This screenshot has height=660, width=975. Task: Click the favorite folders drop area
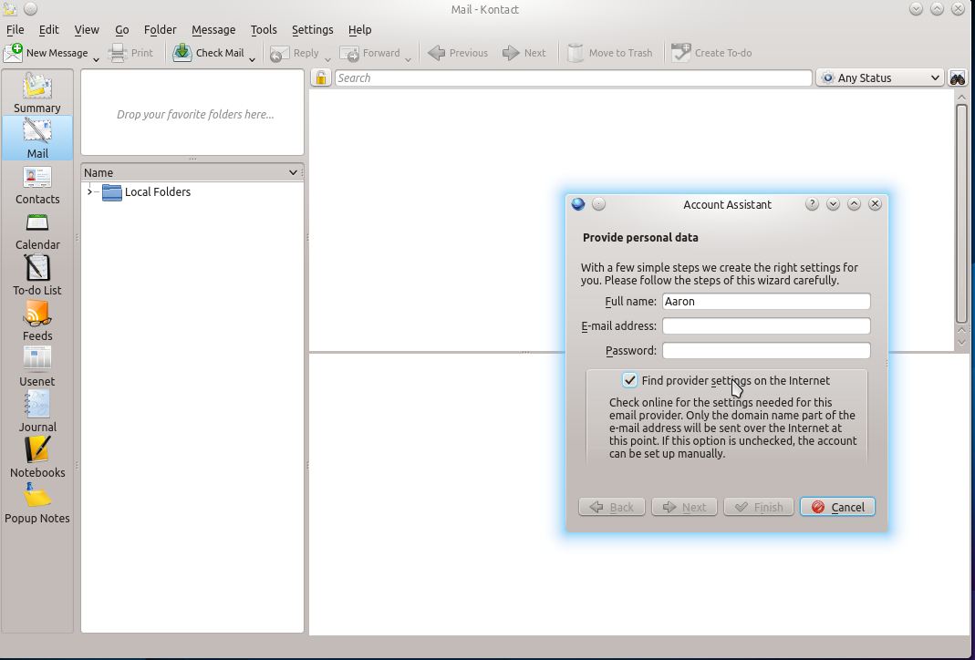(192, 112)
